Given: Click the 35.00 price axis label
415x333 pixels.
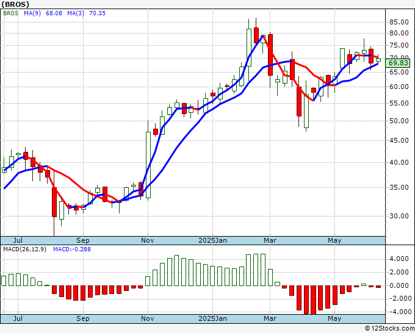Looking at the screenshot, I should click(399, 187).
